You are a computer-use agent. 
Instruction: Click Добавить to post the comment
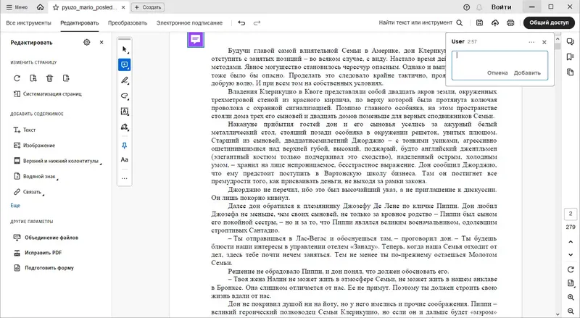(x=527, y=73)
